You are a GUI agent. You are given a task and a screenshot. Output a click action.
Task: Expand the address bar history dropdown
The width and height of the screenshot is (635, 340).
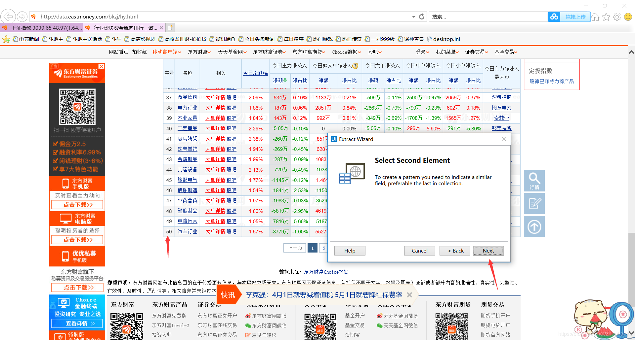[x=413, y=17]
